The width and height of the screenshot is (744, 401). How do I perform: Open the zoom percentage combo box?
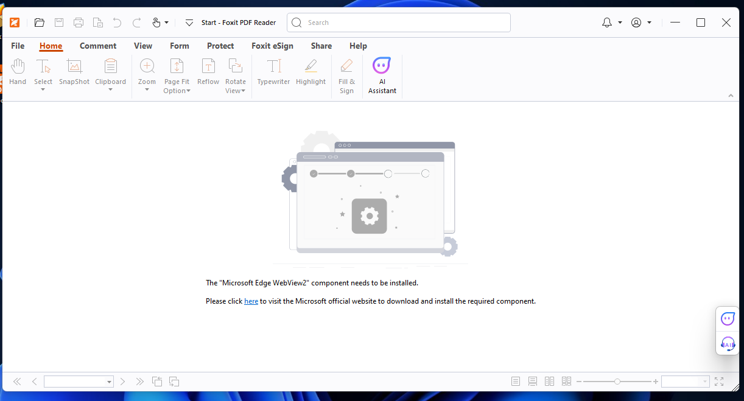(x=686, y=382)
